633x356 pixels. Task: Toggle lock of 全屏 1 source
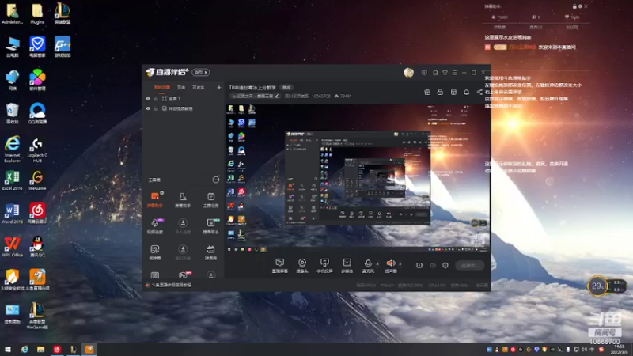[x=156, y=98]
